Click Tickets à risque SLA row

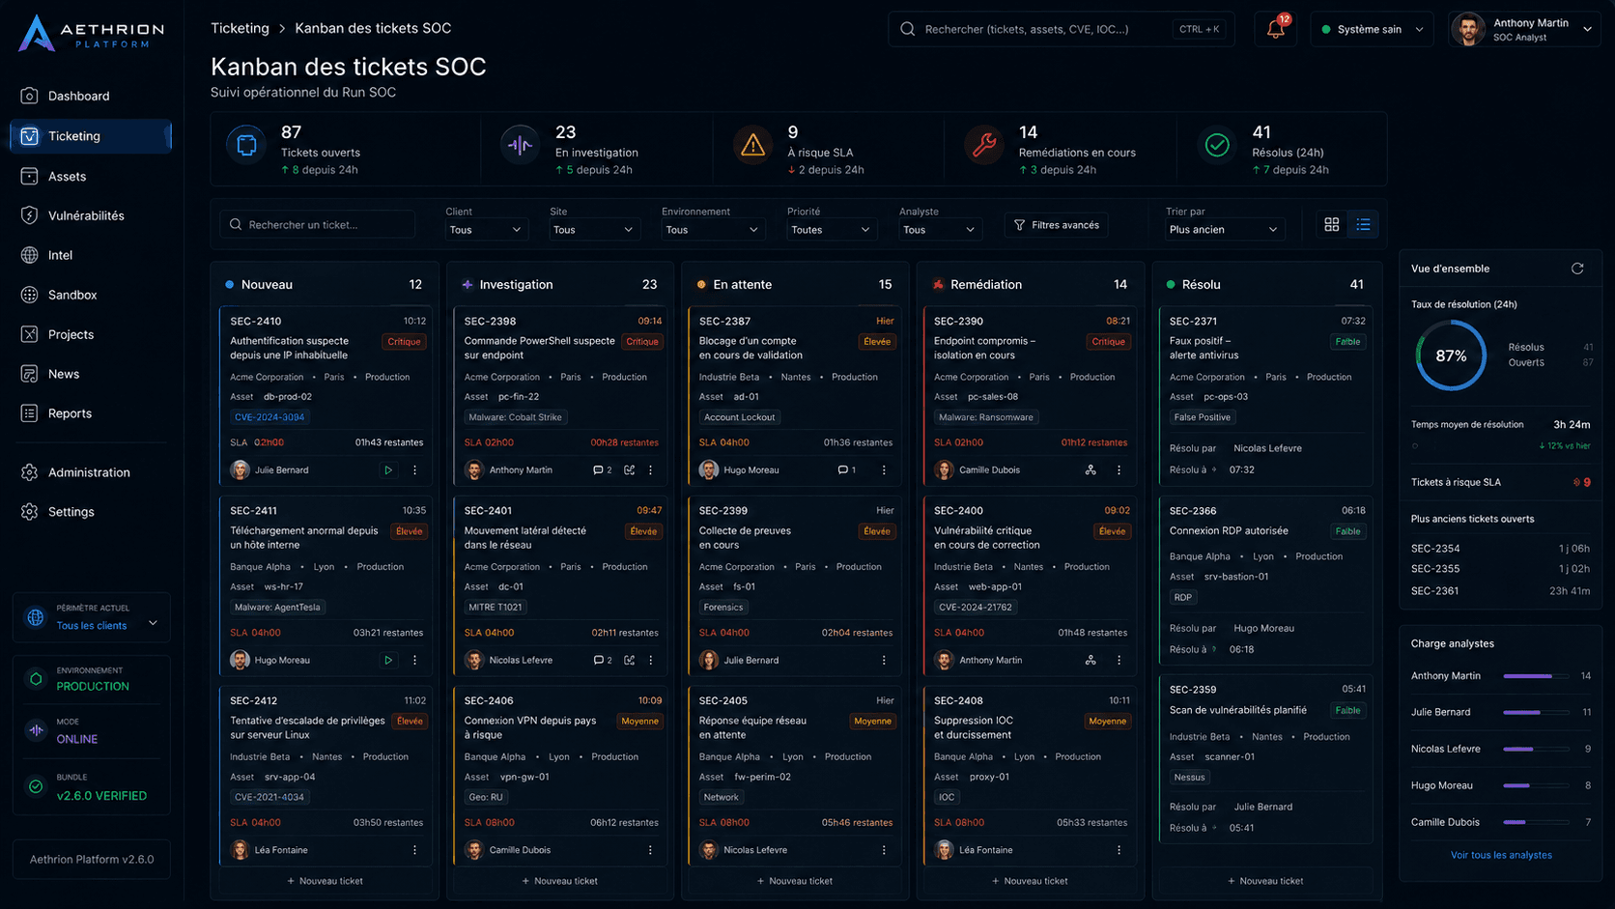pyautogui.click(x=1500, y=482)
